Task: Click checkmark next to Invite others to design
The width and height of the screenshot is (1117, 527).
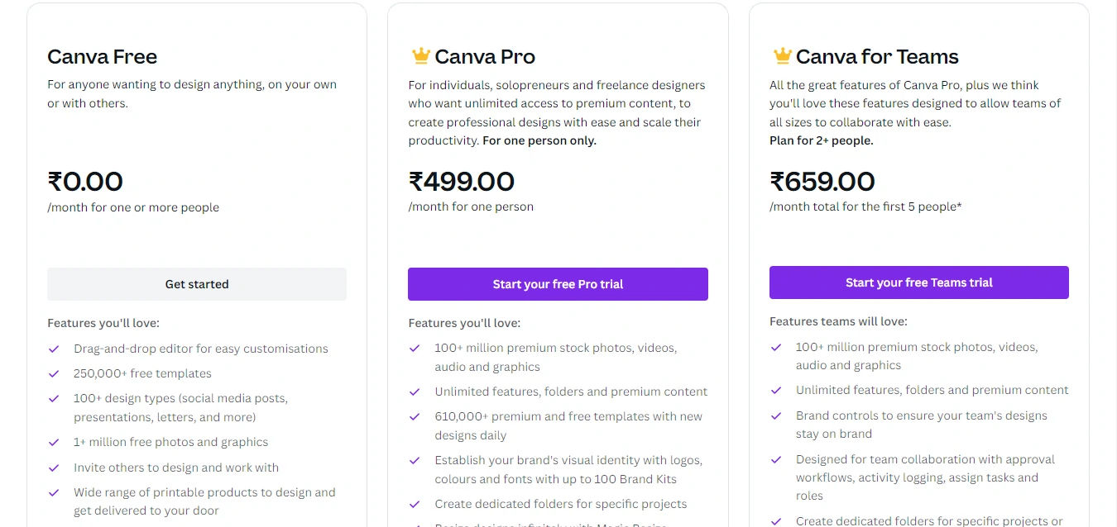Action: pos(54,468)
